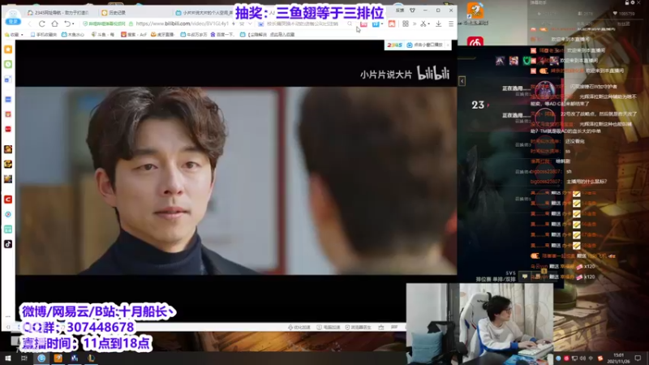Open the 木鱼水心 bookmark
649x365 pixels.
(73, 34)
